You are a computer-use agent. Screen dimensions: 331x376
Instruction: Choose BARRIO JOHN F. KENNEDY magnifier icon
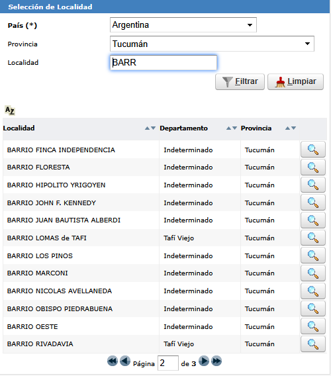tap(313, 203)
